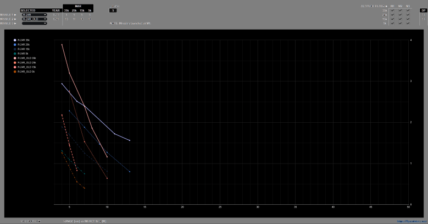
Task: Click the R-24R 25k legend dot
Action: (x=15, y=45)
